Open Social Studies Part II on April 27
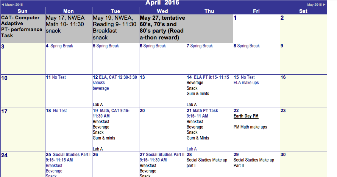 click(162, 157)
